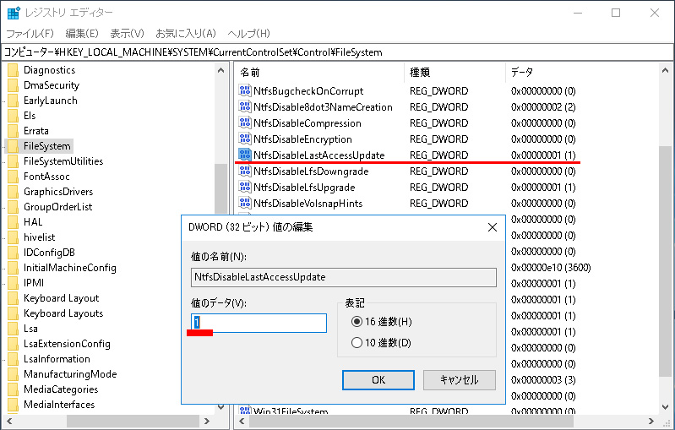Screen dimensions: 675x430
Task: Click the GraphicsDrivers folder icon
Action: point(13,192)
